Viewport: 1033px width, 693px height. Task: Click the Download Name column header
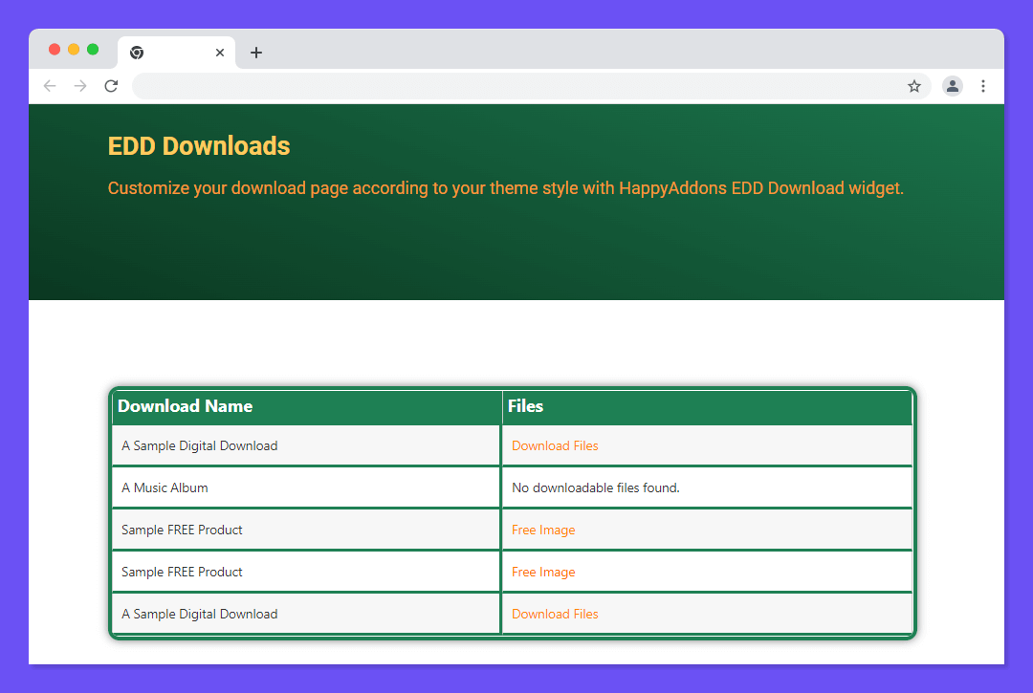[307, 406]
